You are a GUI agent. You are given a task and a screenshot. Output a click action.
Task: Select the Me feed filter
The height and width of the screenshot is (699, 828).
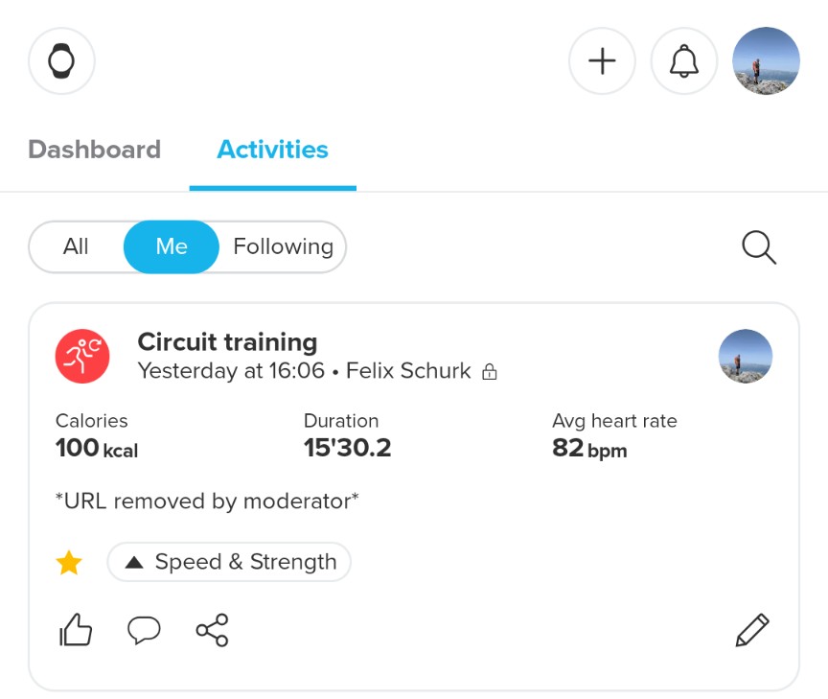(172, 246)
